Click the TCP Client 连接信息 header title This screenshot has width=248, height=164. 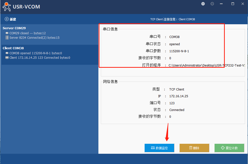(x=173, y=19)
